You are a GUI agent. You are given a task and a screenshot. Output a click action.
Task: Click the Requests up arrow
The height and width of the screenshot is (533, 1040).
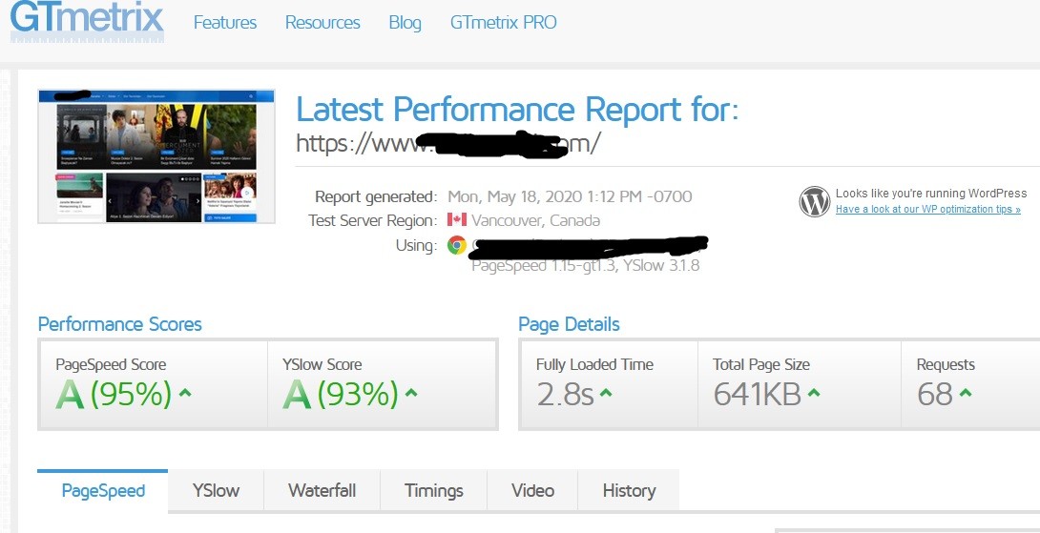pyautogui.click(x=965, y=393)
